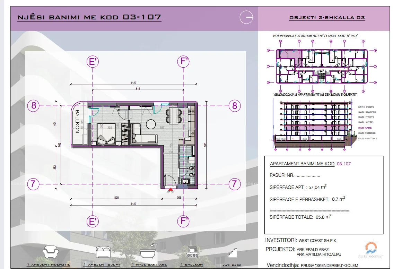Open the first-floor location key plan drawing

pos(322,66)
